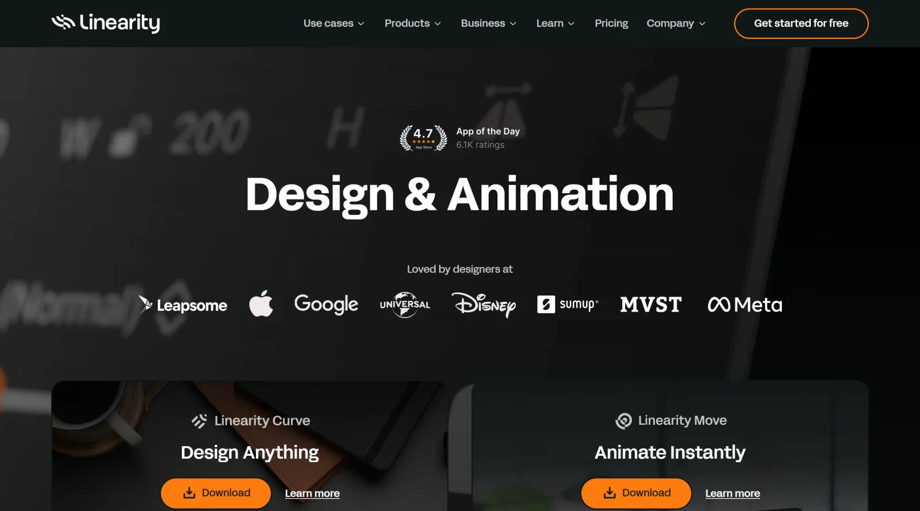Open Learn more for Linearity Curve
The width and height of the screenshot is (920, 511).
point(312,494)
